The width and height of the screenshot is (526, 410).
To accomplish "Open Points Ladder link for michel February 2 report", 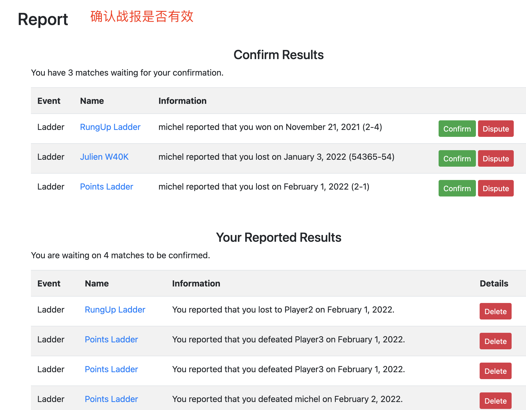I will [x=111, y=399].
